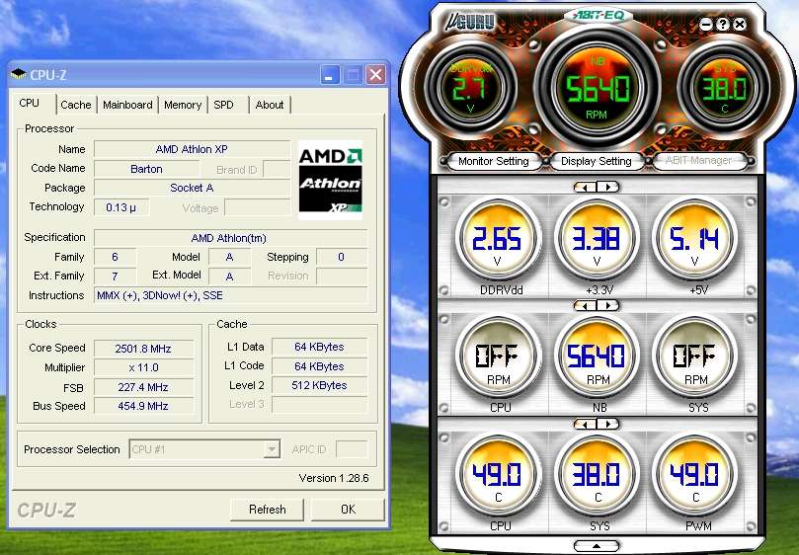Click the Multiplier value x 11.0
The image size is (799, 555).
point(143,367)
